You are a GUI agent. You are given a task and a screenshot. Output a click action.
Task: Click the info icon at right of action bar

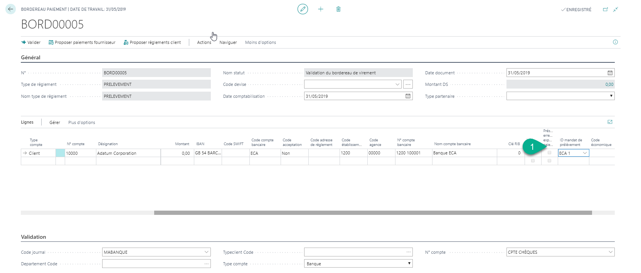point(615,42)
